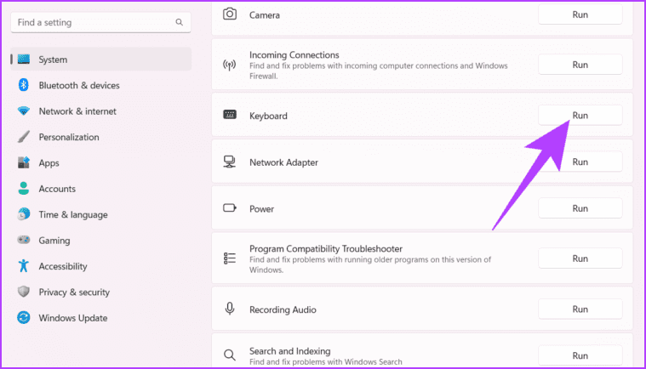
Task: Click the Program Compatibility list icon
Action: click(230, 258)
